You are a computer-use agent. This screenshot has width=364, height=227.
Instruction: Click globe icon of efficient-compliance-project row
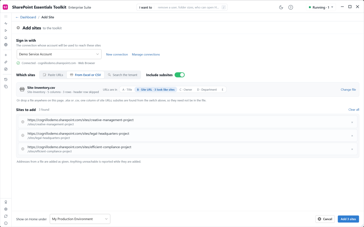click(23, 149)
